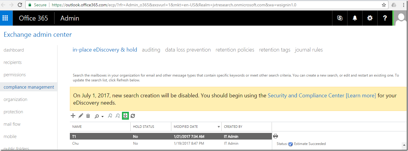The image size is (408, 151).
Task: Switch to in-place eDiscovery & hold tab
Action: coord(105,50)
